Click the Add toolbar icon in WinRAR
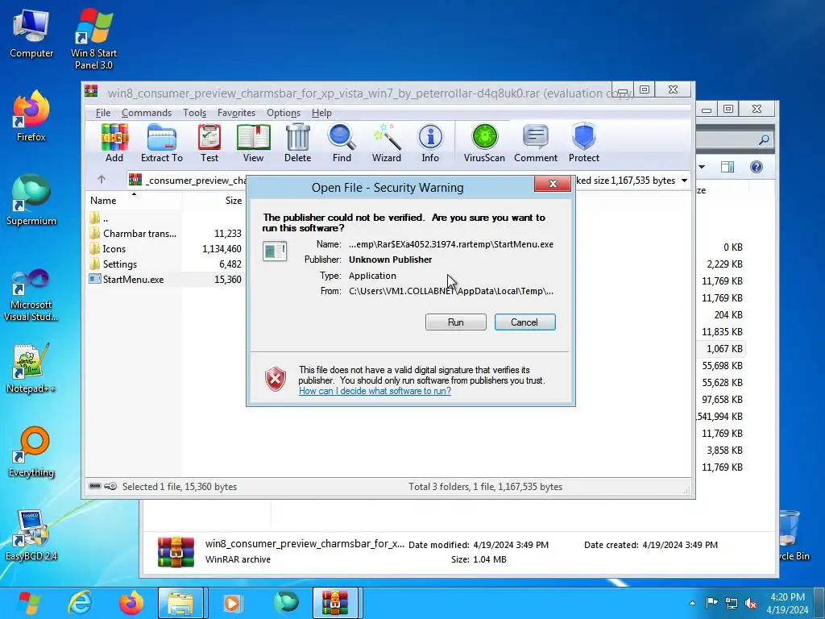The height and width of the screenshot is (619, 825). click(114, 143)
